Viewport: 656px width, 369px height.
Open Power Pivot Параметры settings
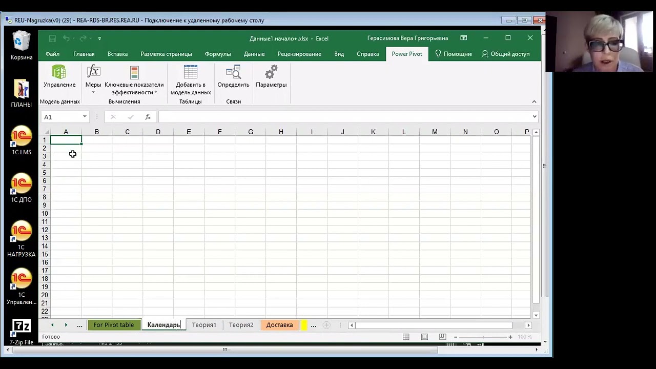tap(271, 76)
